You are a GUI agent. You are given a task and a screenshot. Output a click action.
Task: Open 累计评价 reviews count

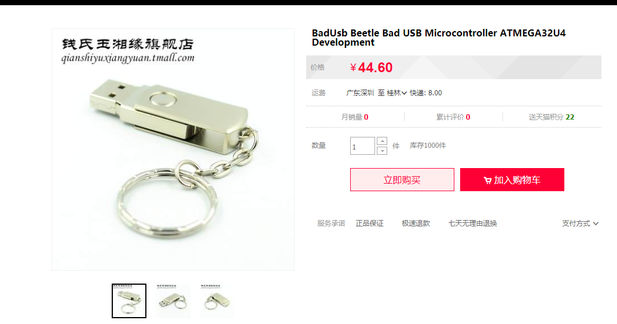tap(453, 117)
